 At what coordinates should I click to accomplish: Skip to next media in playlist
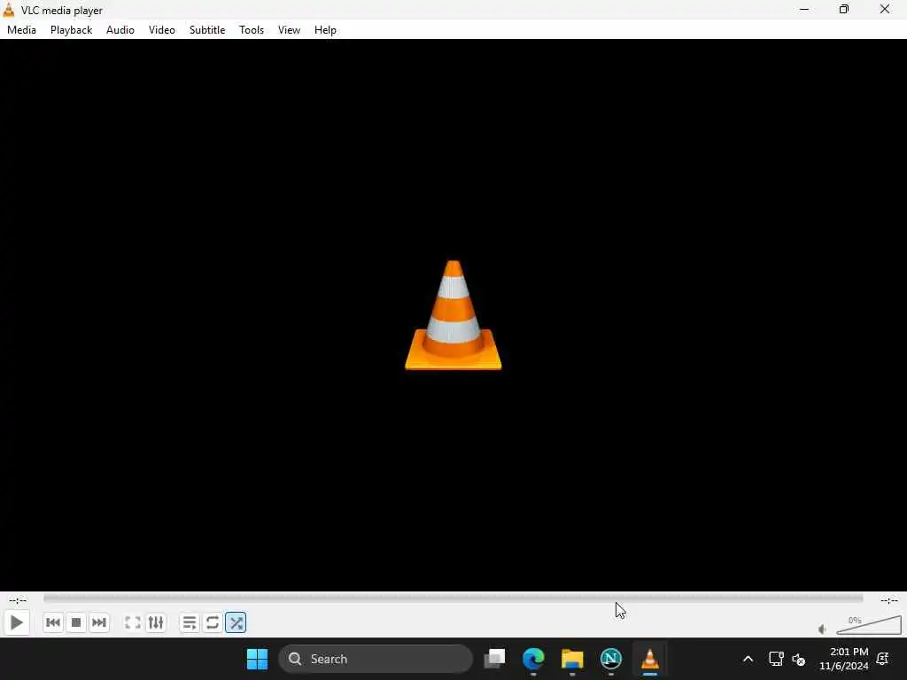point(99,622)
